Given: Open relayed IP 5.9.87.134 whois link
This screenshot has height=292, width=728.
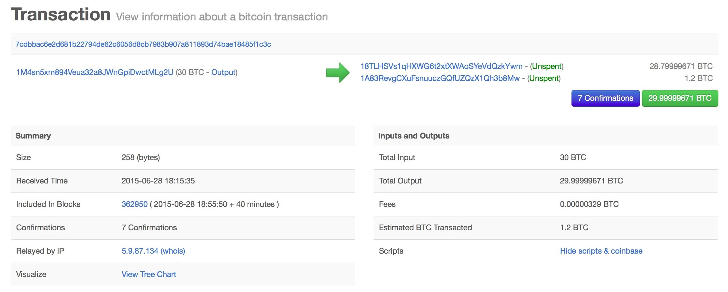Looking at the screenshot, I should coord(153,251).
